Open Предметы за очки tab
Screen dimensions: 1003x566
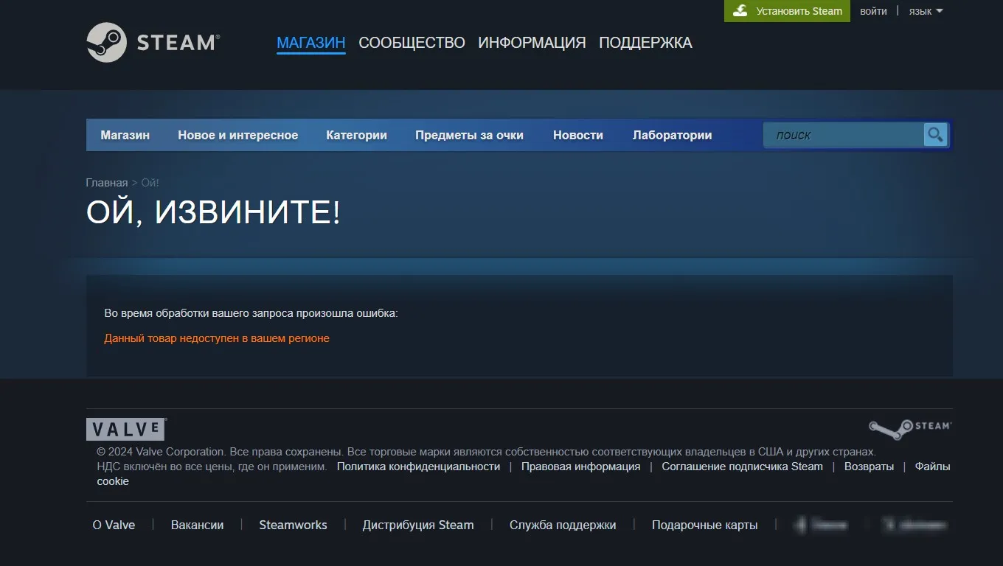tap(469, 135)
